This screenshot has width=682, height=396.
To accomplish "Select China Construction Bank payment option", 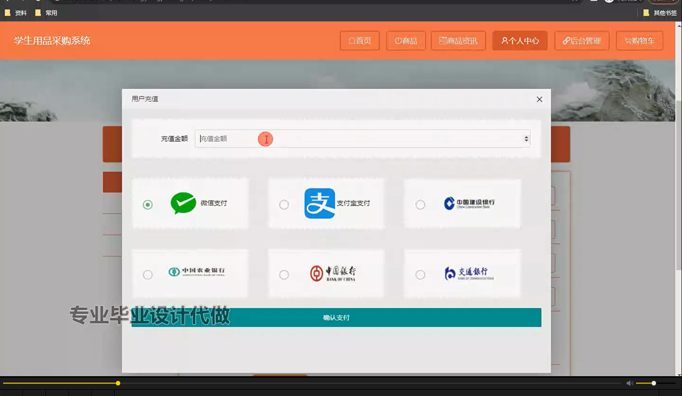I will click(x=420, y=204).
